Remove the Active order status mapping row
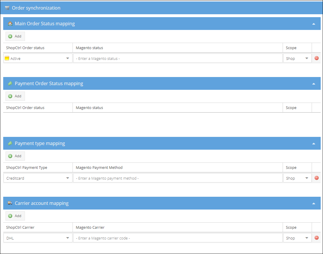Image resolution: width=323 pixels, height=254 pixels. [x=317, y=58]
